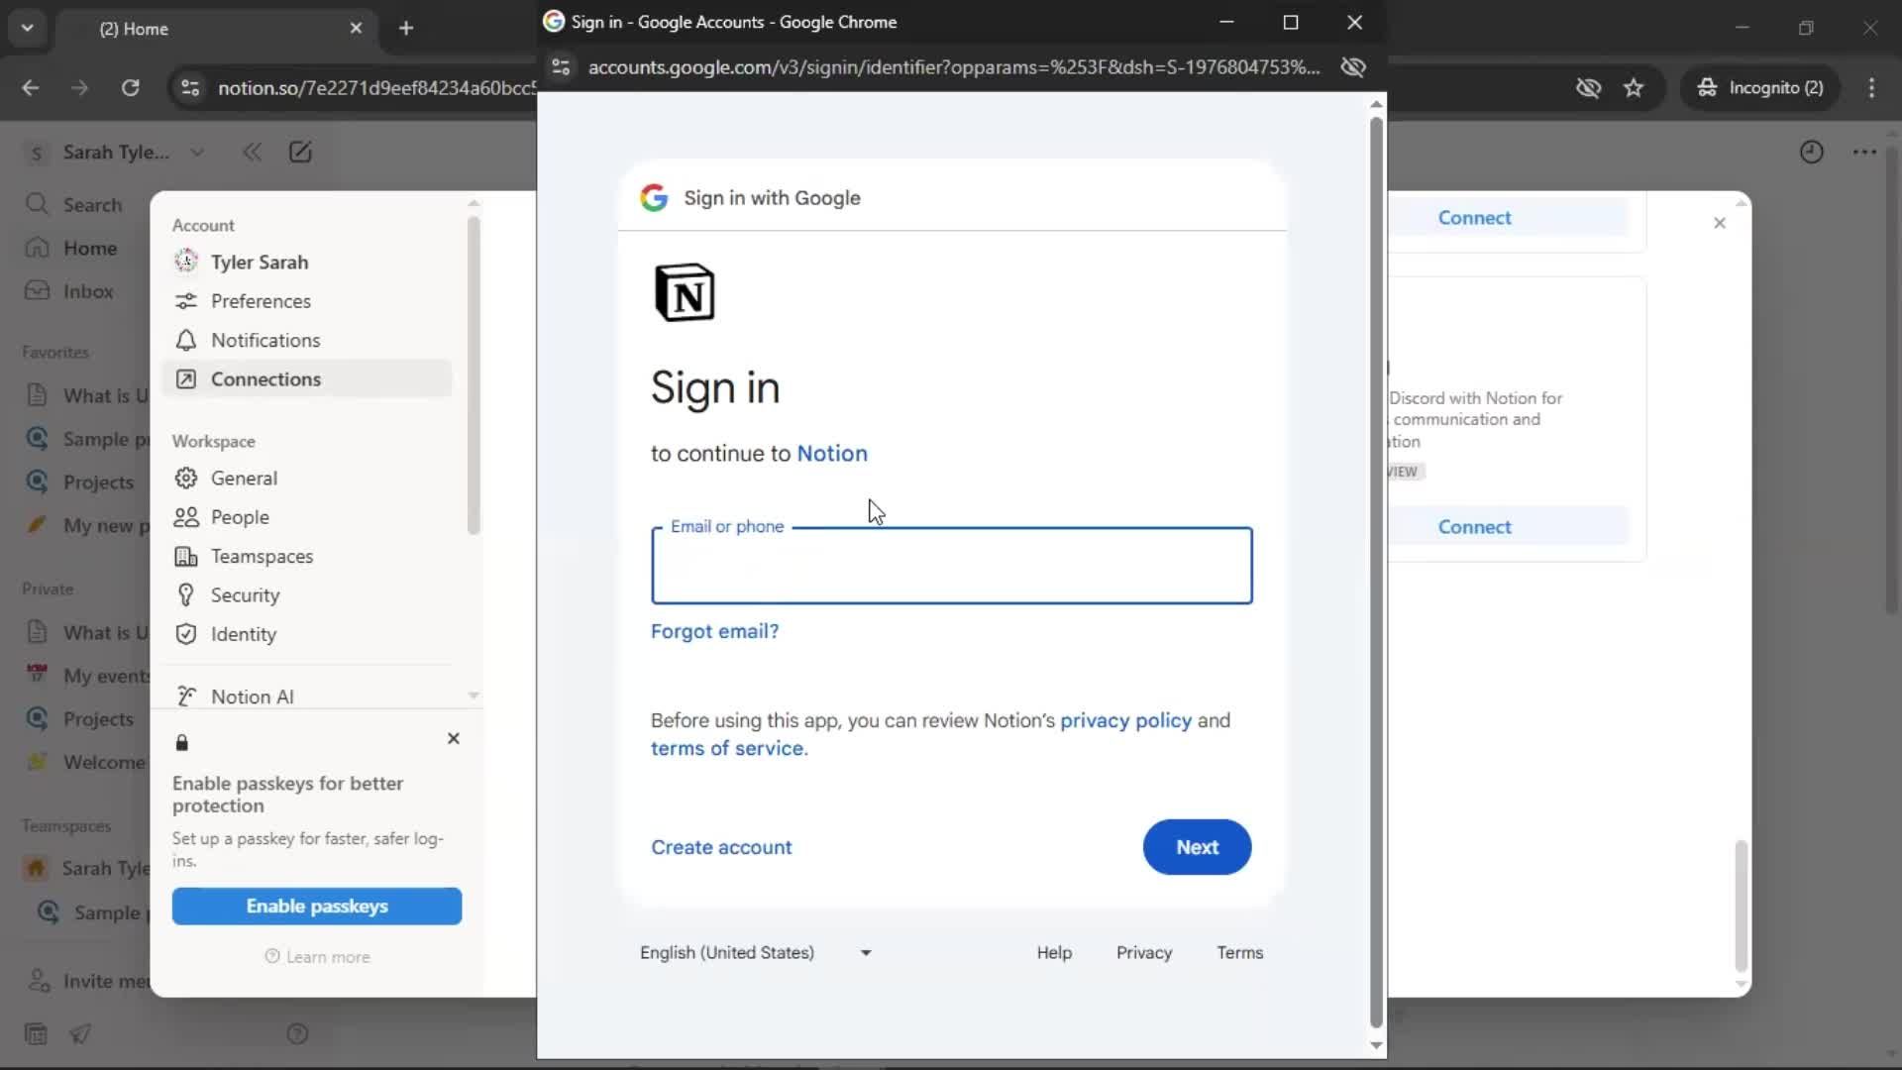The width and height of the screenshot is (1902, 1070).
Task: Click Terms in the sign-in footer
Action: click(1239, 952)
